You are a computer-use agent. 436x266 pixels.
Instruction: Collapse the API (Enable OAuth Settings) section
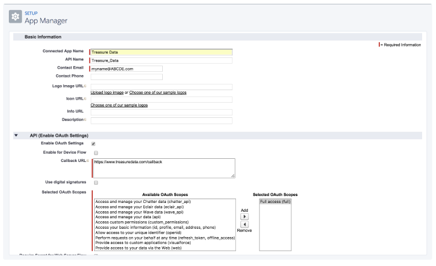(16, 136)
